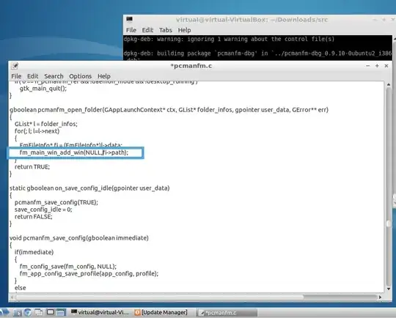Click the editor's vertical scrollbar up arrow
This screenshot has height=318, width=396.
coord(389,85)
